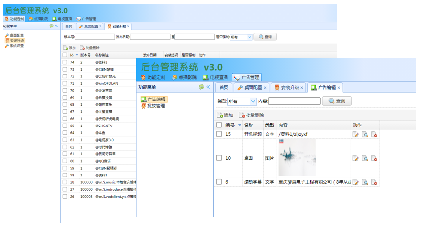The width and height of the screenshot is (423, 226).
Task: Open the 电视直播 menu in front window
Action: [215, 77]
